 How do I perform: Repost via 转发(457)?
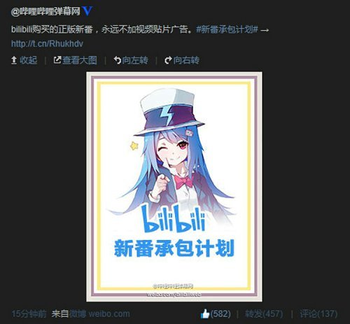pyautogui.click(x=264, y=314)
